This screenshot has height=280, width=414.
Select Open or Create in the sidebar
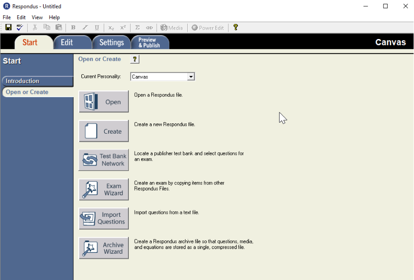pos(37,92)
